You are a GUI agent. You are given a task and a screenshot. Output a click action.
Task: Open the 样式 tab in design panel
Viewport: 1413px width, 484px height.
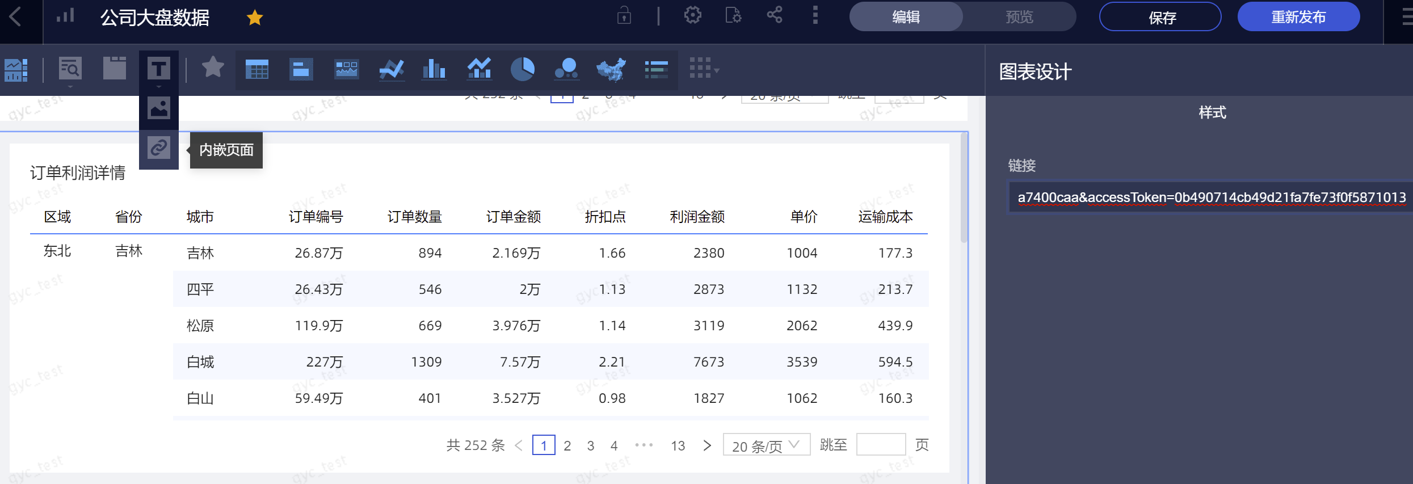[x=1212, y=112]
